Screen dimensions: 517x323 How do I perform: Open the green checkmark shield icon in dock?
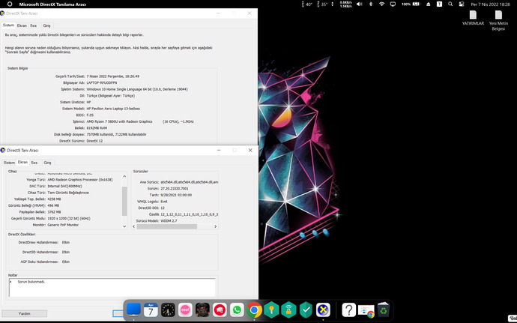306,310
